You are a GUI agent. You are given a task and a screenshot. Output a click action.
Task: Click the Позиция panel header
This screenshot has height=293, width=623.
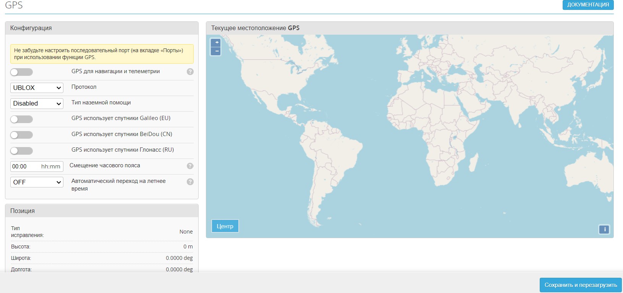[102, 211]
